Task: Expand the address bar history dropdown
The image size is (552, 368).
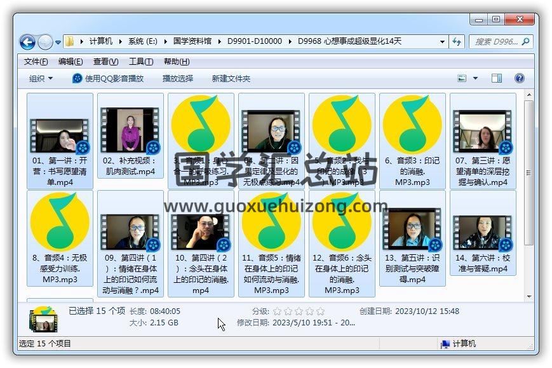Action: pos(442,42)
